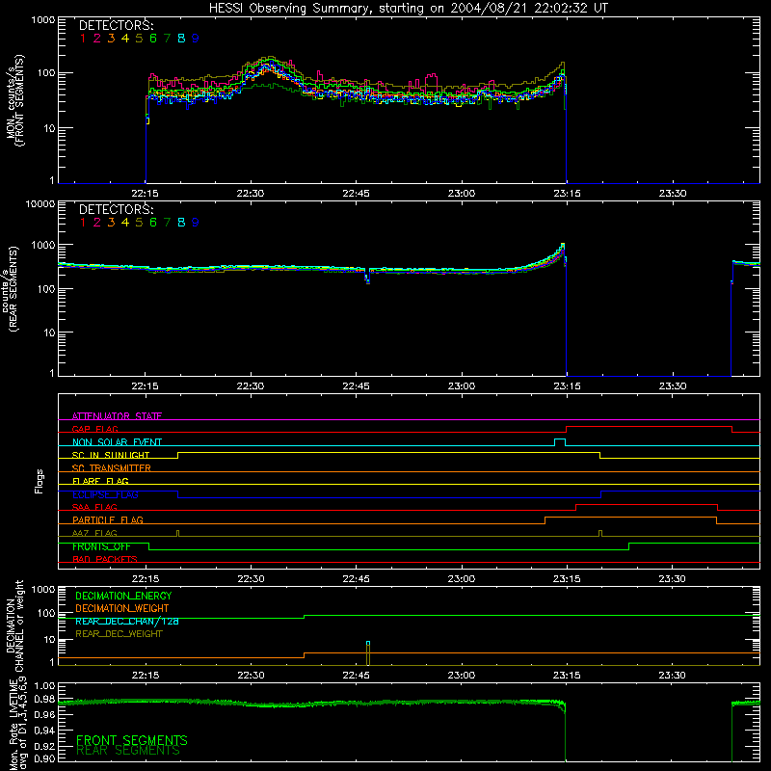Image resolution: width=771 pixels, height=771 pixels.
Task: Click the REAR SEGMENTS livetime legend label
Action: point(128,751)
